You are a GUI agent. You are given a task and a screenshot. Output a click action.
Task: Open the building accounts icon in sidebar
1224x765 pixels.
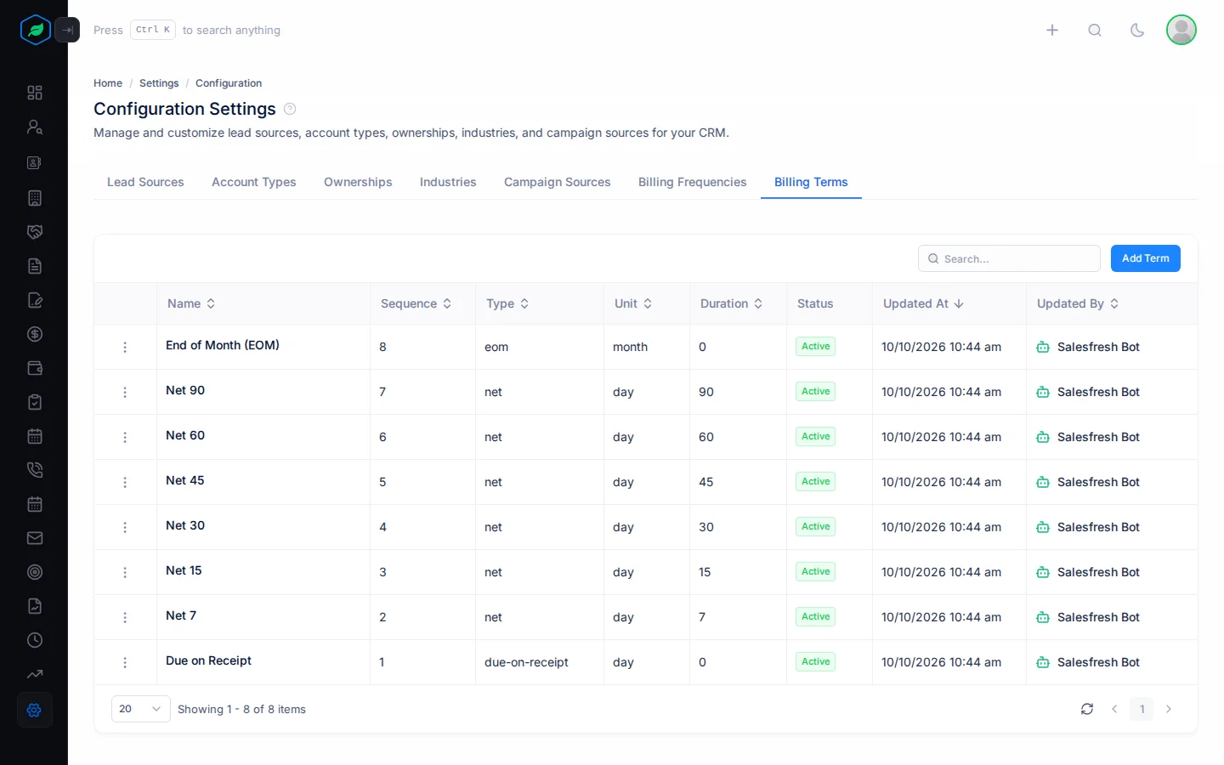pyautogui.click(x=35, y=198)
